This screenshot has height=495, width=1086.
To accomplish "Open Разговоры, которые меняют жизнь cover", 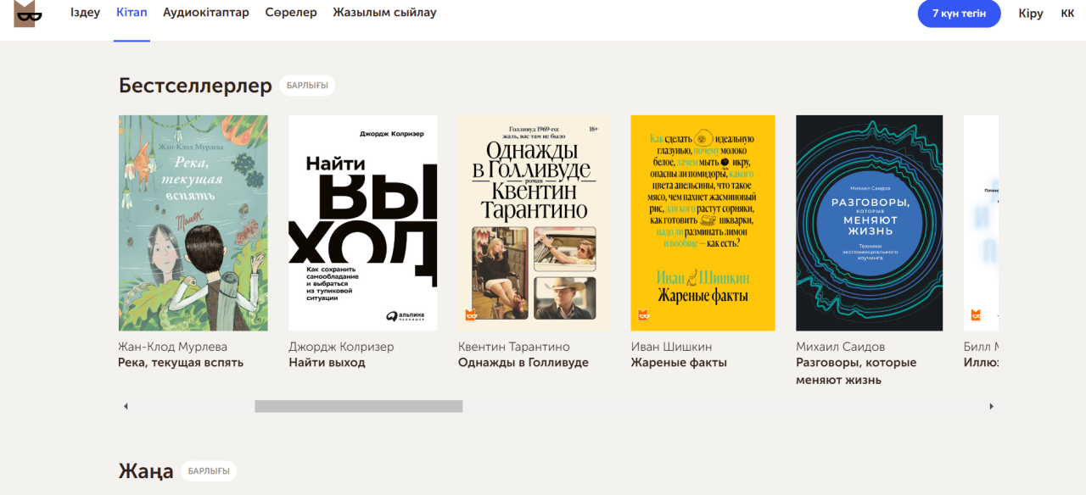I will 870,223.
